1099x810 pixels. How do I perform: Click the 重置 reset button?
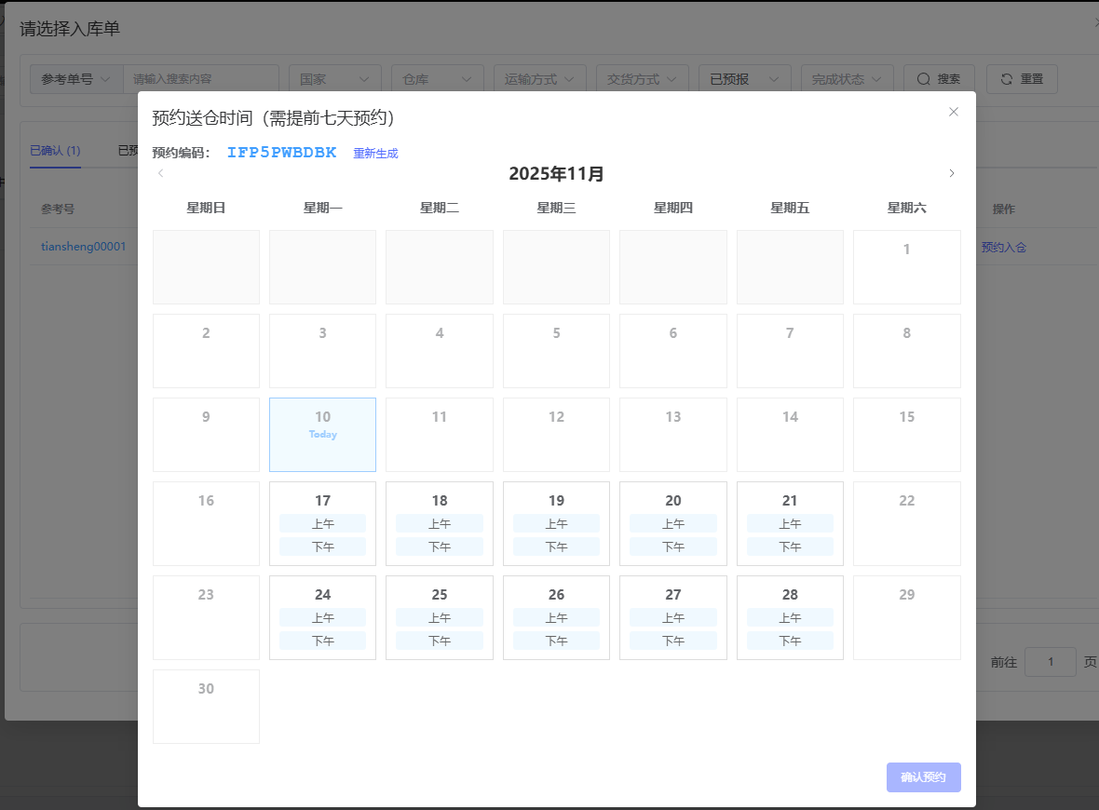[1022, 79]
